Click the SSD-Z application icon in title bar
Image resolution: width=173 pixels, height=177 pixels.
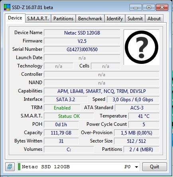[7, 7]
